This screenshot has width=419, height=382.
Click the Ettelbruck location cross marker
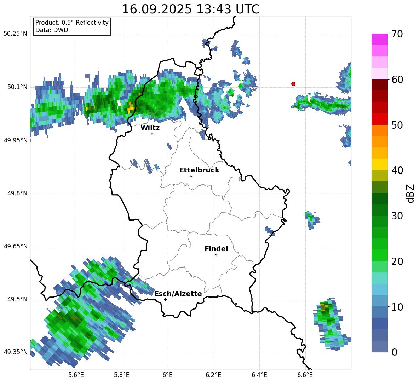[191, 176]
